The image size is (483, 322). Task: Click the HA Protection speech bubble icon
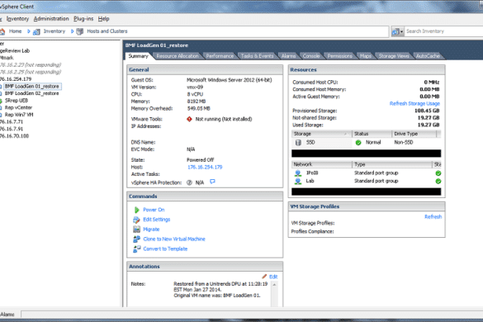pos(212,182)
